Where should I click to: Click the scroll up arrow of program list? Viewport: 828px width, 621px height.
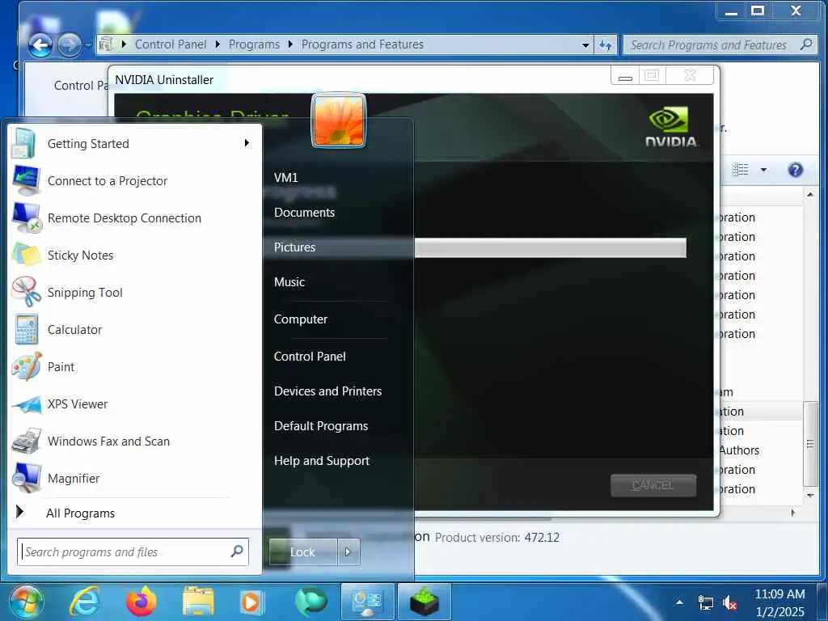[x=810, y=195]
